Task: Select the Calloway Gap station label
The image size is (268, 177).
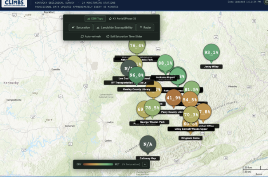Action: (x=148, y=158)
